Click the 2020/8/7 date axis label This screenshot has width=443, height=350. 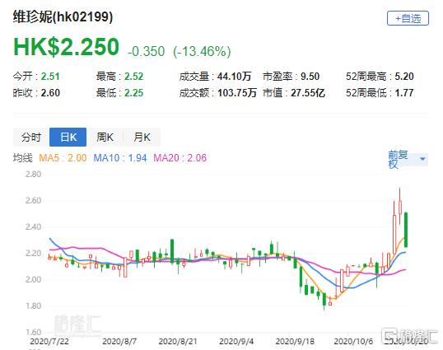point(119,342)
